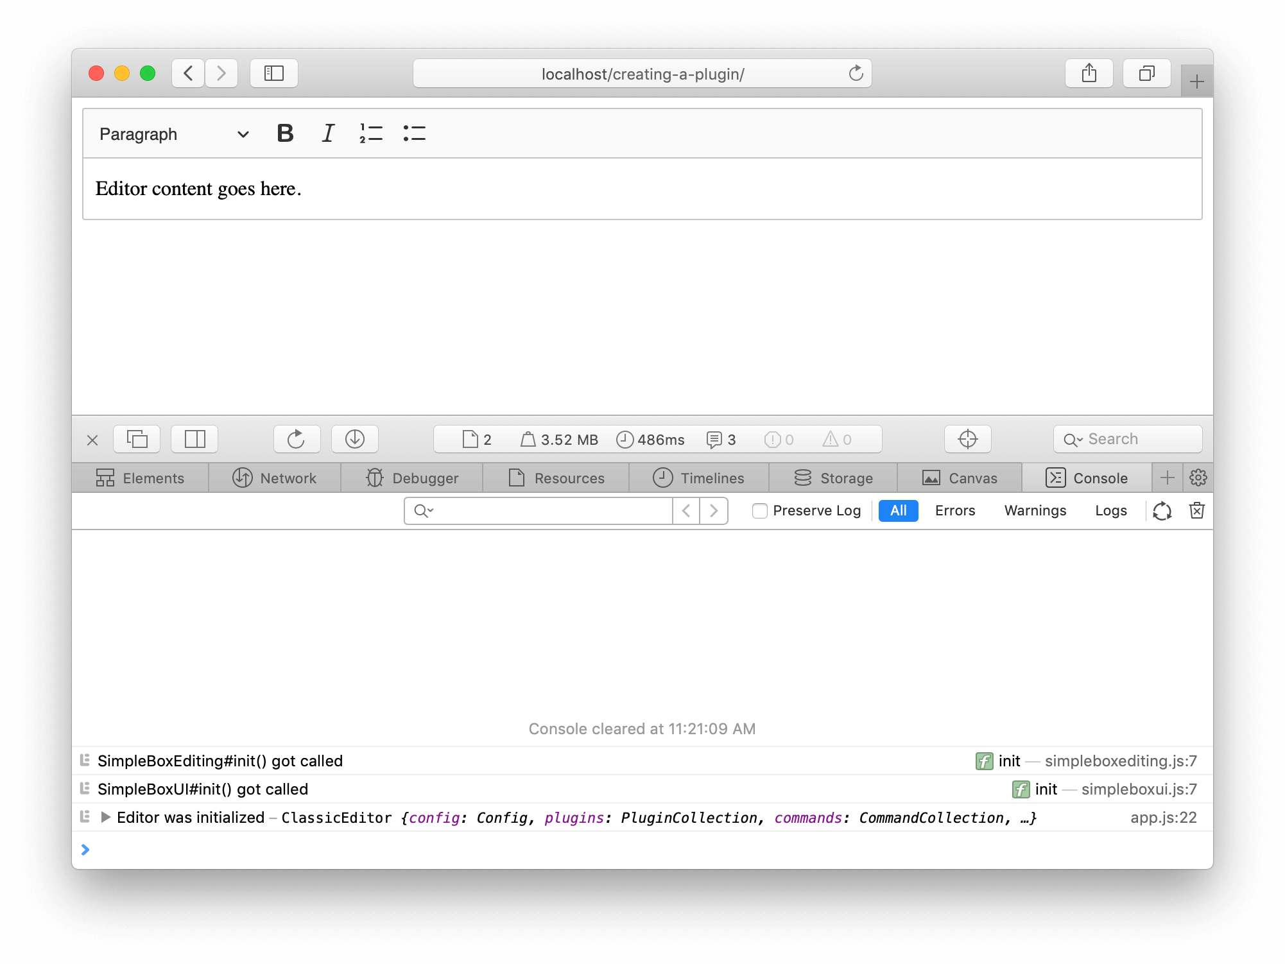The height and width of the screenshot is (964, 1285).
Task: Open the Elements panel
Action: (x=141, y=478)
